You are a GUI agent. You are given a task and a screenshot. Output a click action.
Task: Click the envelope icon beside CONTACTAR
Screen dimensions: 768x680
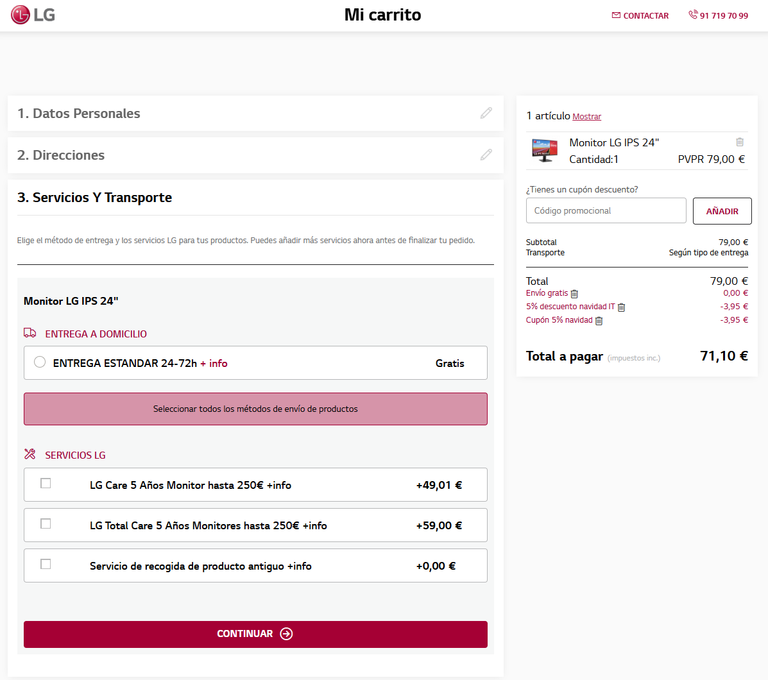pyautogui.click(x=616, y=15)
